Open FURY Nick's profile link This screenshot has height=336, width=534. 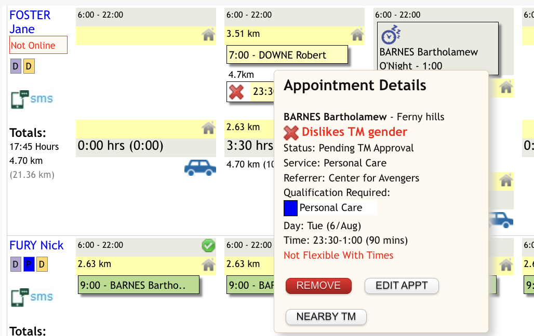click(x=36, y=245)
